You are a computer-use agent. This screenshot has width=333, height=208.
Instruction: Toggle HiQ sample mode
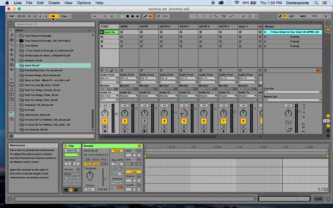pyautogui.click(x=87, y=164)
